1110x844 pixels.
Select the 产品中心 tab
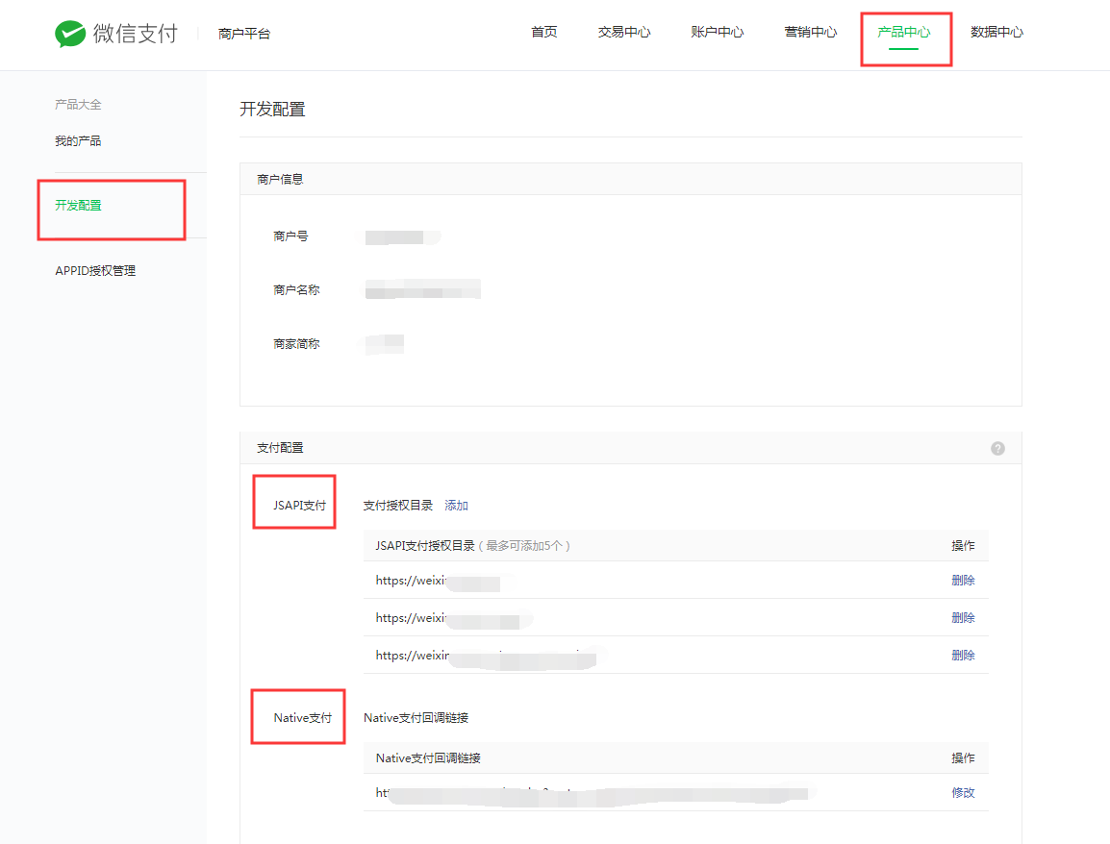tap(904, 32)
